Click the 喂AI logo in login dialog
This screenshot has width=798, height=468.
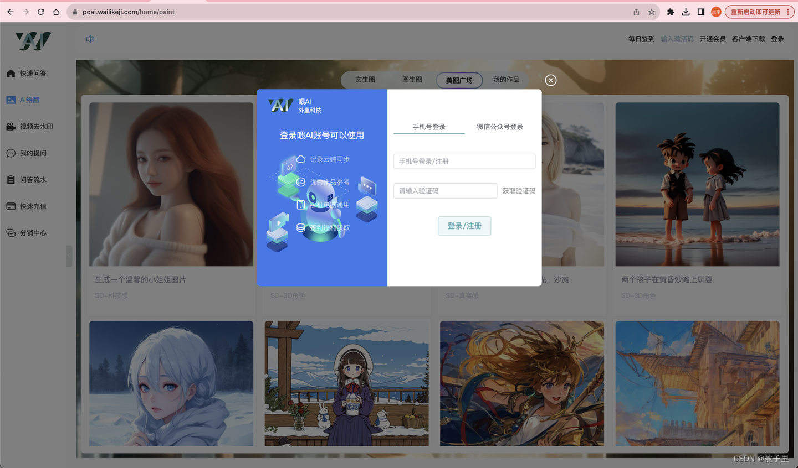pos(280,105)
